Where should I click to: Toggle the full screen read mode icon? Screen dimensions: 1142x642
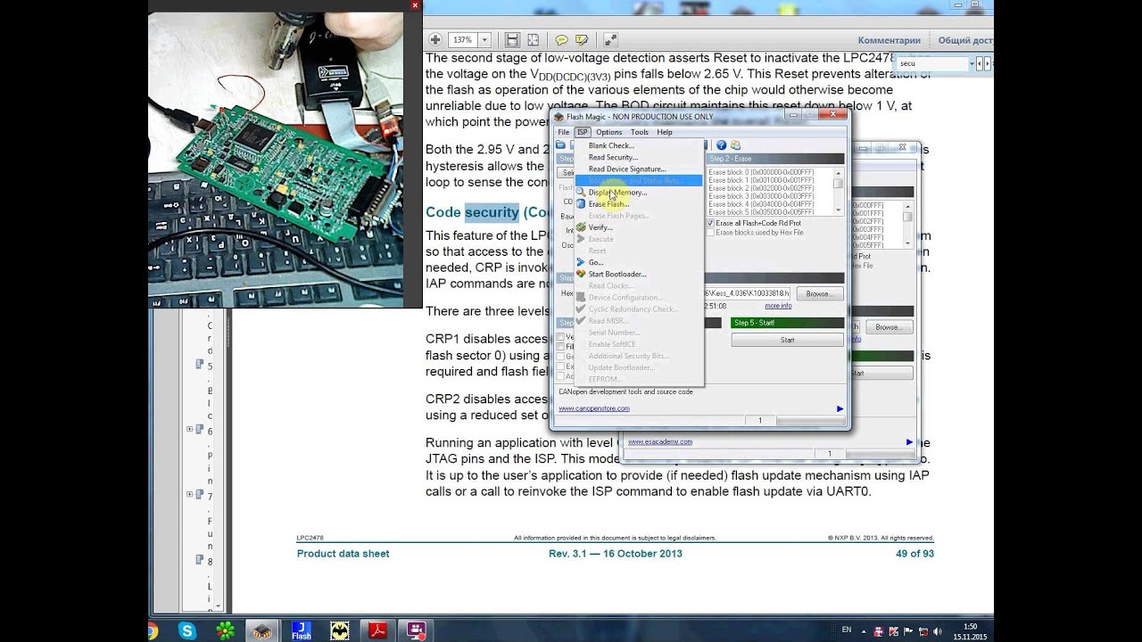tap(610, 40)
